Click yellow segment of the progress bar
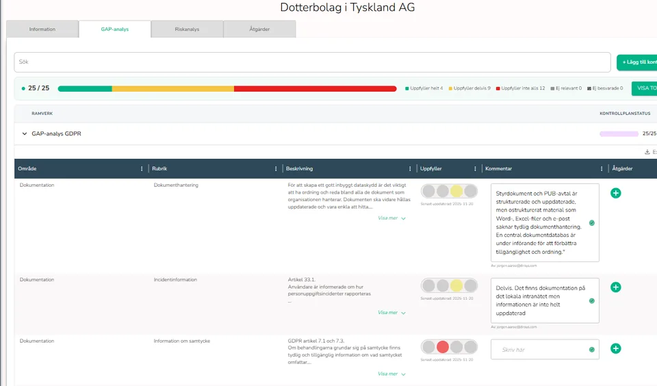Viewport: 657px width, 386px height. point(172,89)
